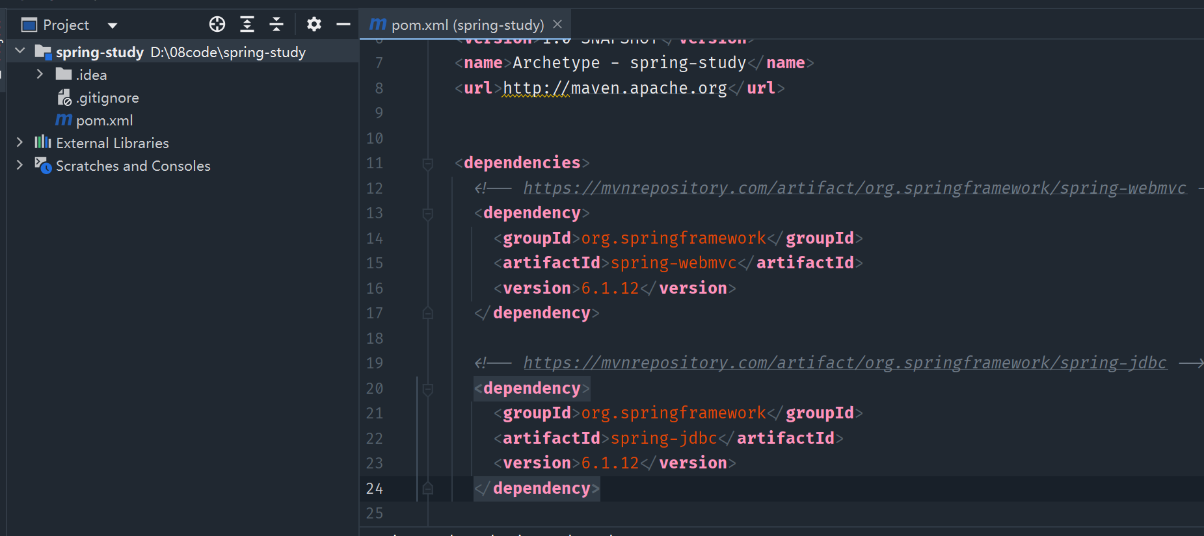This screenshot has height=536, width=1204.
Task: Click version 6.1.12 on line 16
Action: (610, 288)
